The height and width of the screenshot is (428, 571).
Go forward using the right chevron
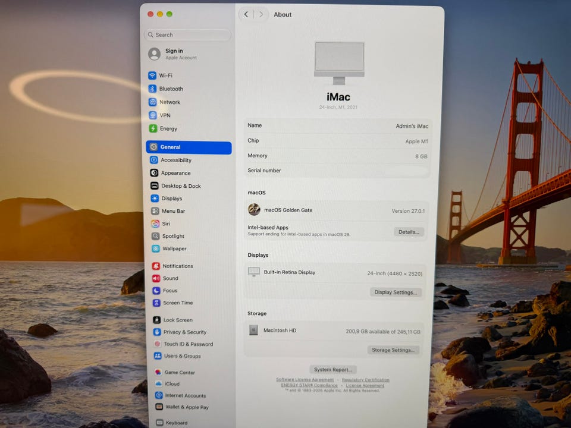[261, 14]
